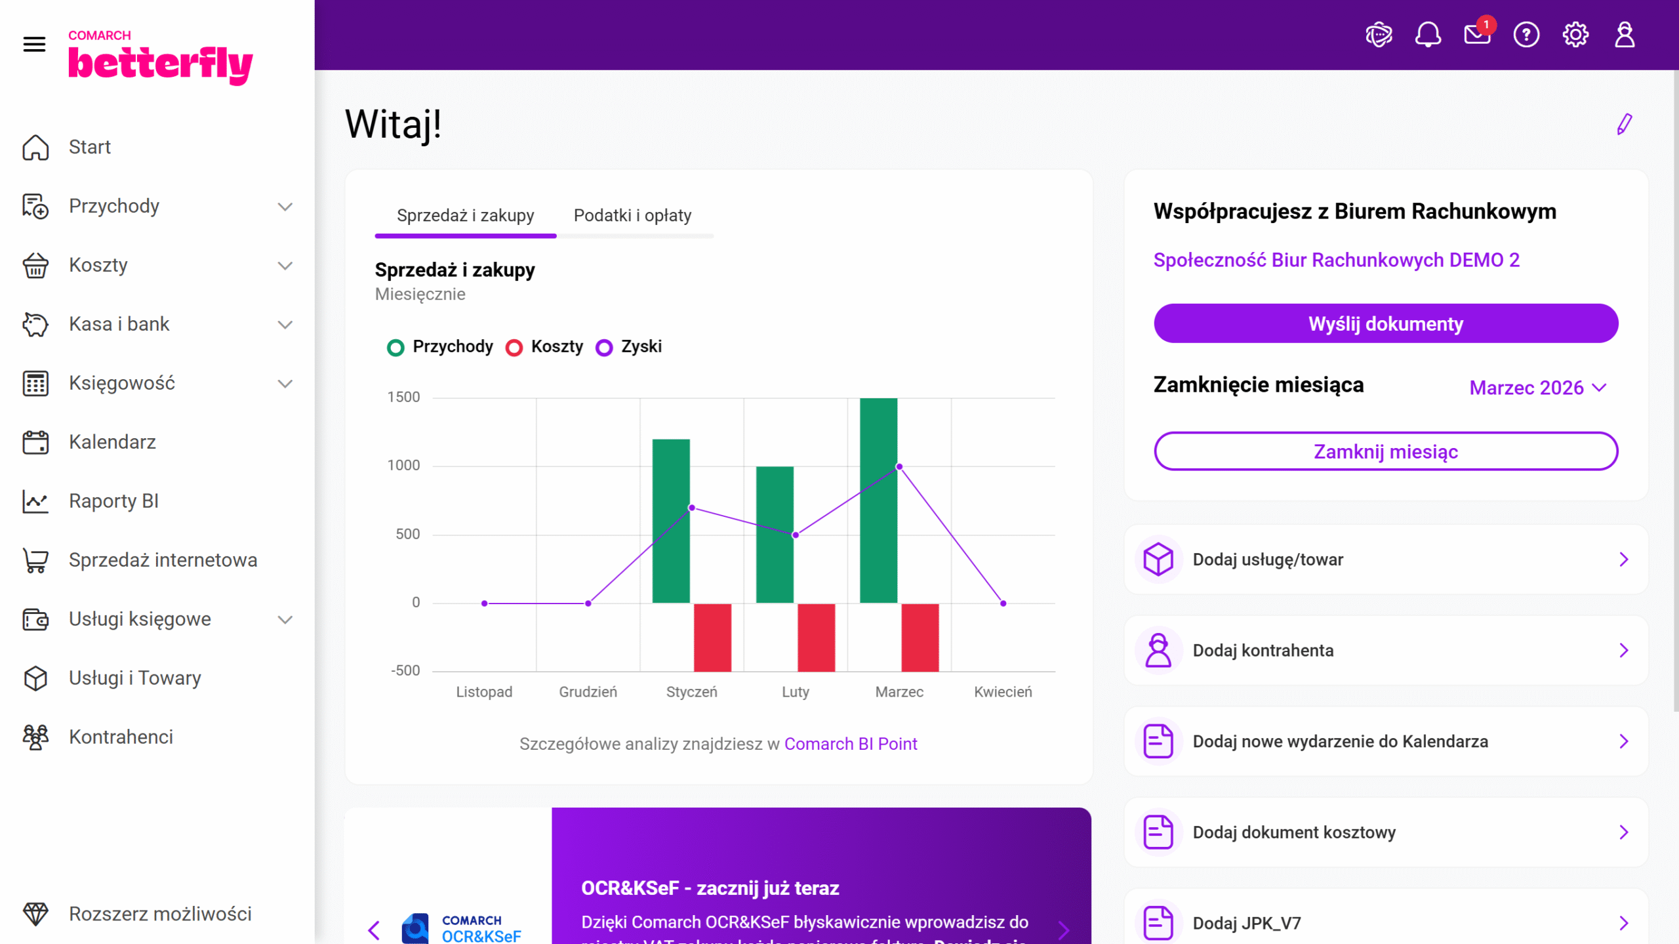Open the hamburger menu icon
This screenshot has width=1679, height=944.
34,44
